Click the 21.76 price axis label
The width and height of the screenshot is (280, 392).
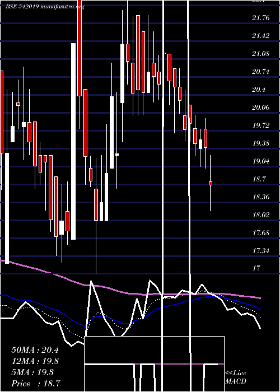(261, 18)
